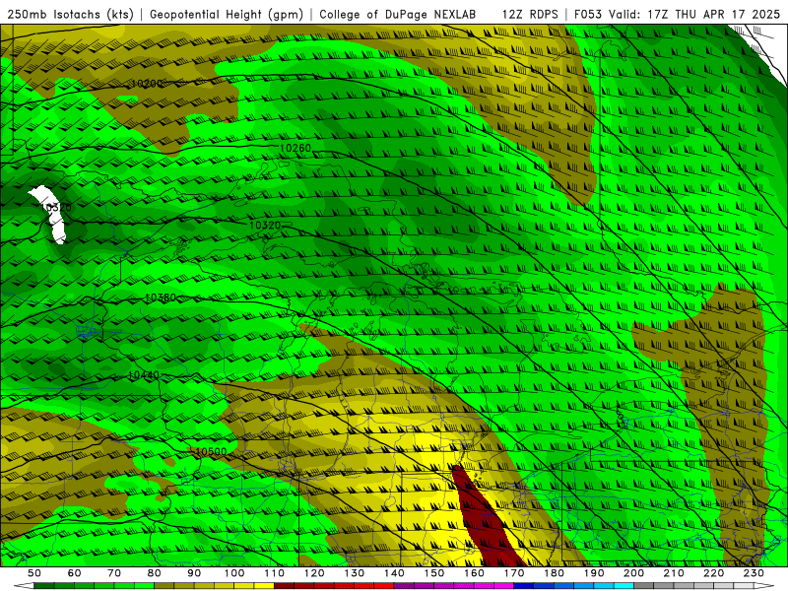The height and width of the screenshot is (591, 788).
Task: Click the 110 value on the color scale
Action: [274, 573]
